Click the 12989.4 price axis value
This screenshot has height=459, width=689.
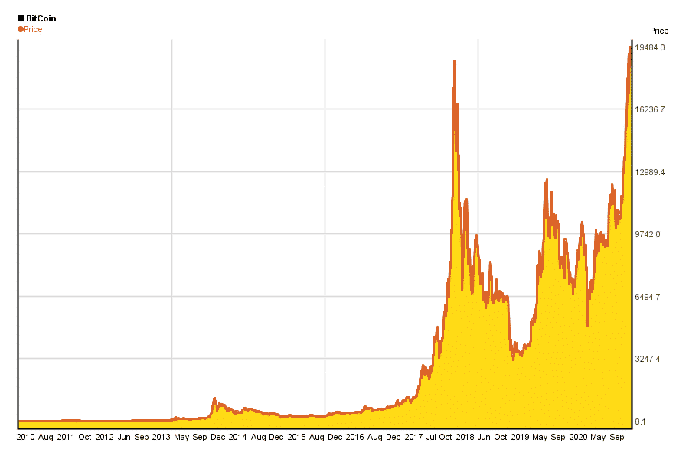coord(650,172)
